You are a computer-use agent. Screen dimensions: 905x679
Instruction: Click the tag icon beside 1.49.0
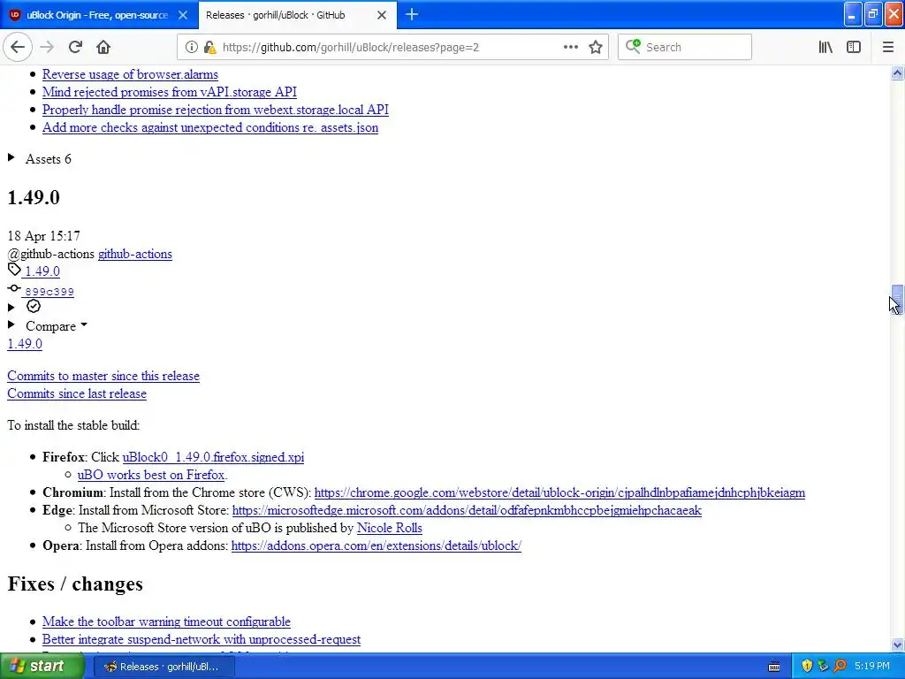(x=14, y=269)
